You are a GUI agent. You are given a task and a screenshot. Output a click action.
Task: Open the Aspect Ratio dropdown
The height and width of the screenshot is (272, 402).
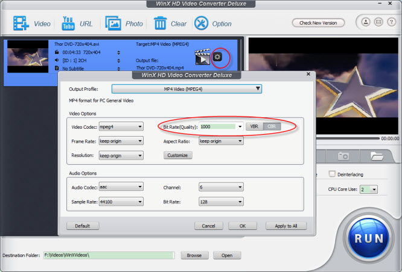(x=221, y=141)
